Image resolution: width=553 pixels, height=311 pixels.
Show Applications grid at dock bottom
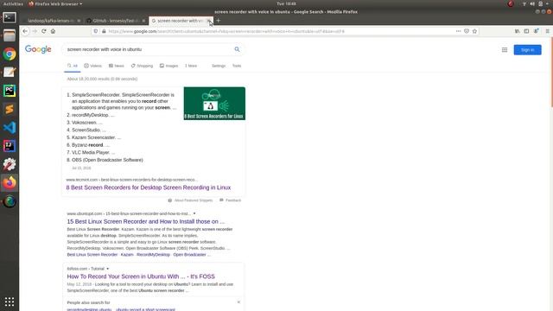coord(10,301)
